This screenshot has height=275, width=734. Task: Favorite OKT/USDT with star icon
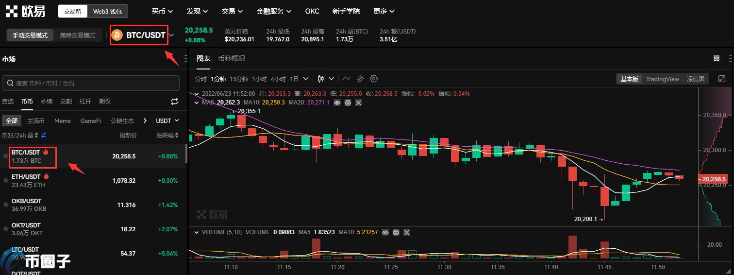coord(6,229)
